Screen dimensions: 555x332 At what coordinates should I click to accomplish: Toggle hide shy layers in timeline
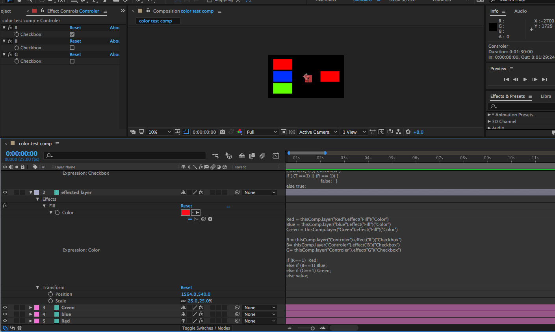(242, 156)
